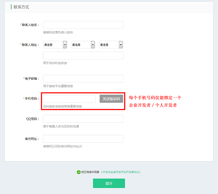This screenshot has width=218, height=194.
Task: Select the 电子邮箱 input box
Action: [x=83, y=79]
